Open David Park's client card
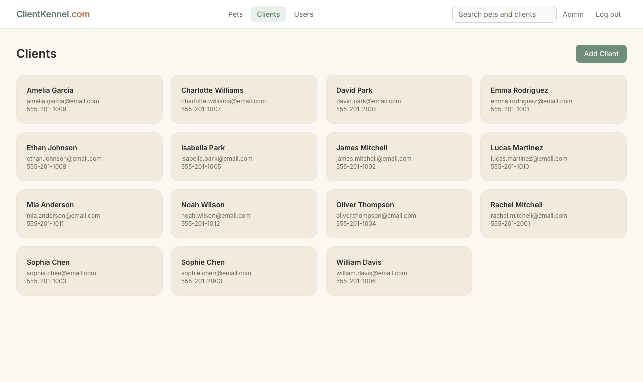The image size is (643, 382). pyautogui.click(x=399, y=99)
